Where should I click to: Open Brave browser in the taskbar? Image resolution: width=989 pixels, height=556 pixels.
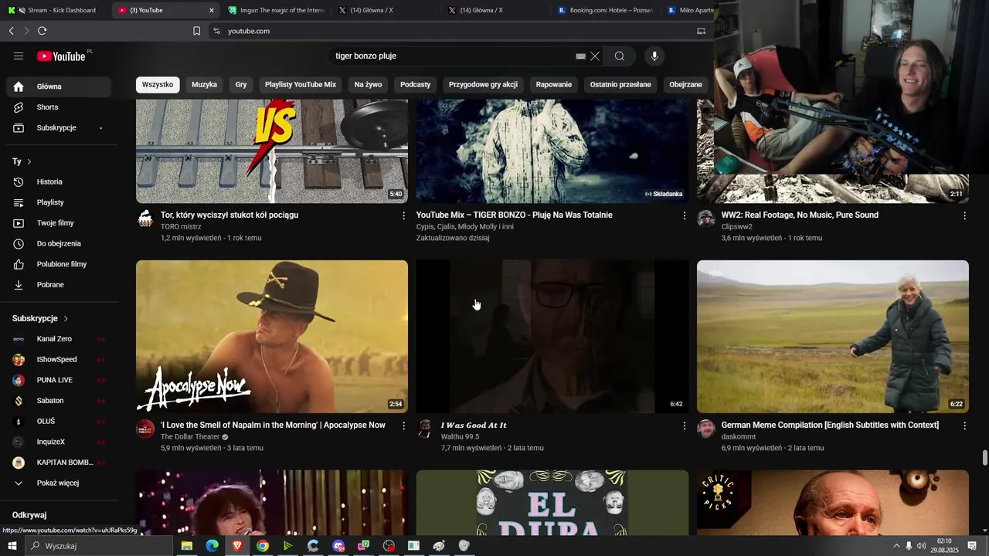(x=237, y=546)
